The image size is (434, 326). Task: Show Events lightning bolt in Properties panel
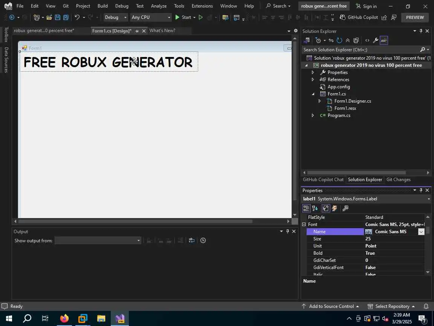(335, 208)
